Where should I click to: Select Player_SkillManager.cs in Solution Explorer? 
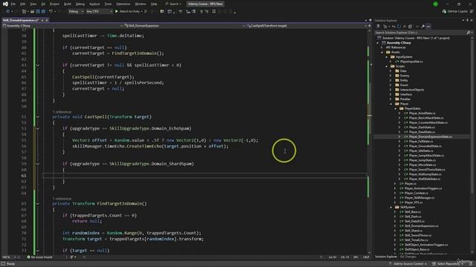pyautogui.click(x=419, y=198)
